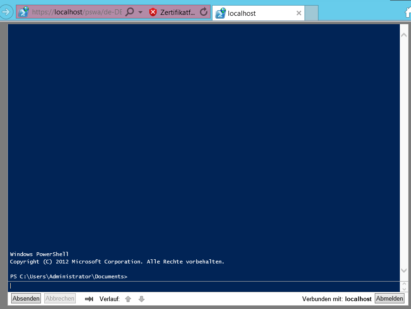This screenshot has height=309, width=411.
Task: Open the address bar autocomplete dropdown arrow
Action: (140, 12)
